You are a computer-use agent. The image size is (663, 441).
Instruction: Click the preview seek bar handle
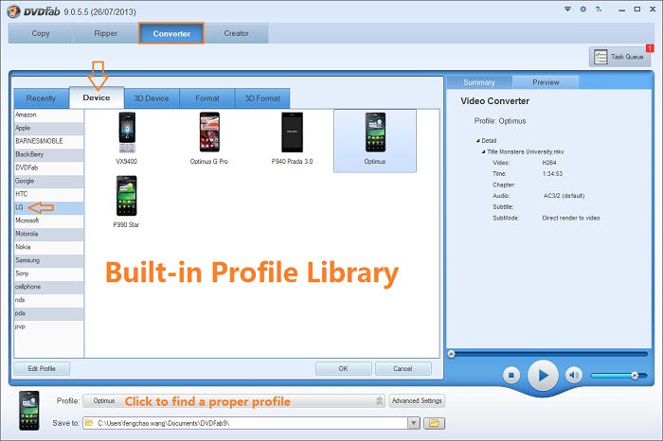[451, 354]
